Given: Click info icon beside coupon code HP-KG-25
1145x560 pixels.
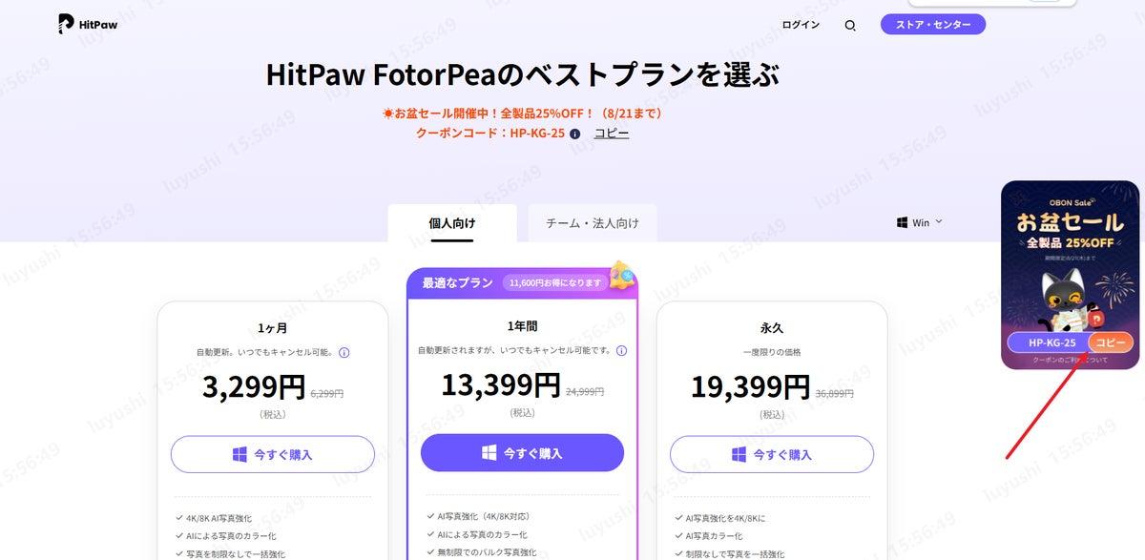Looking at the screenshot, I should 575,135.
